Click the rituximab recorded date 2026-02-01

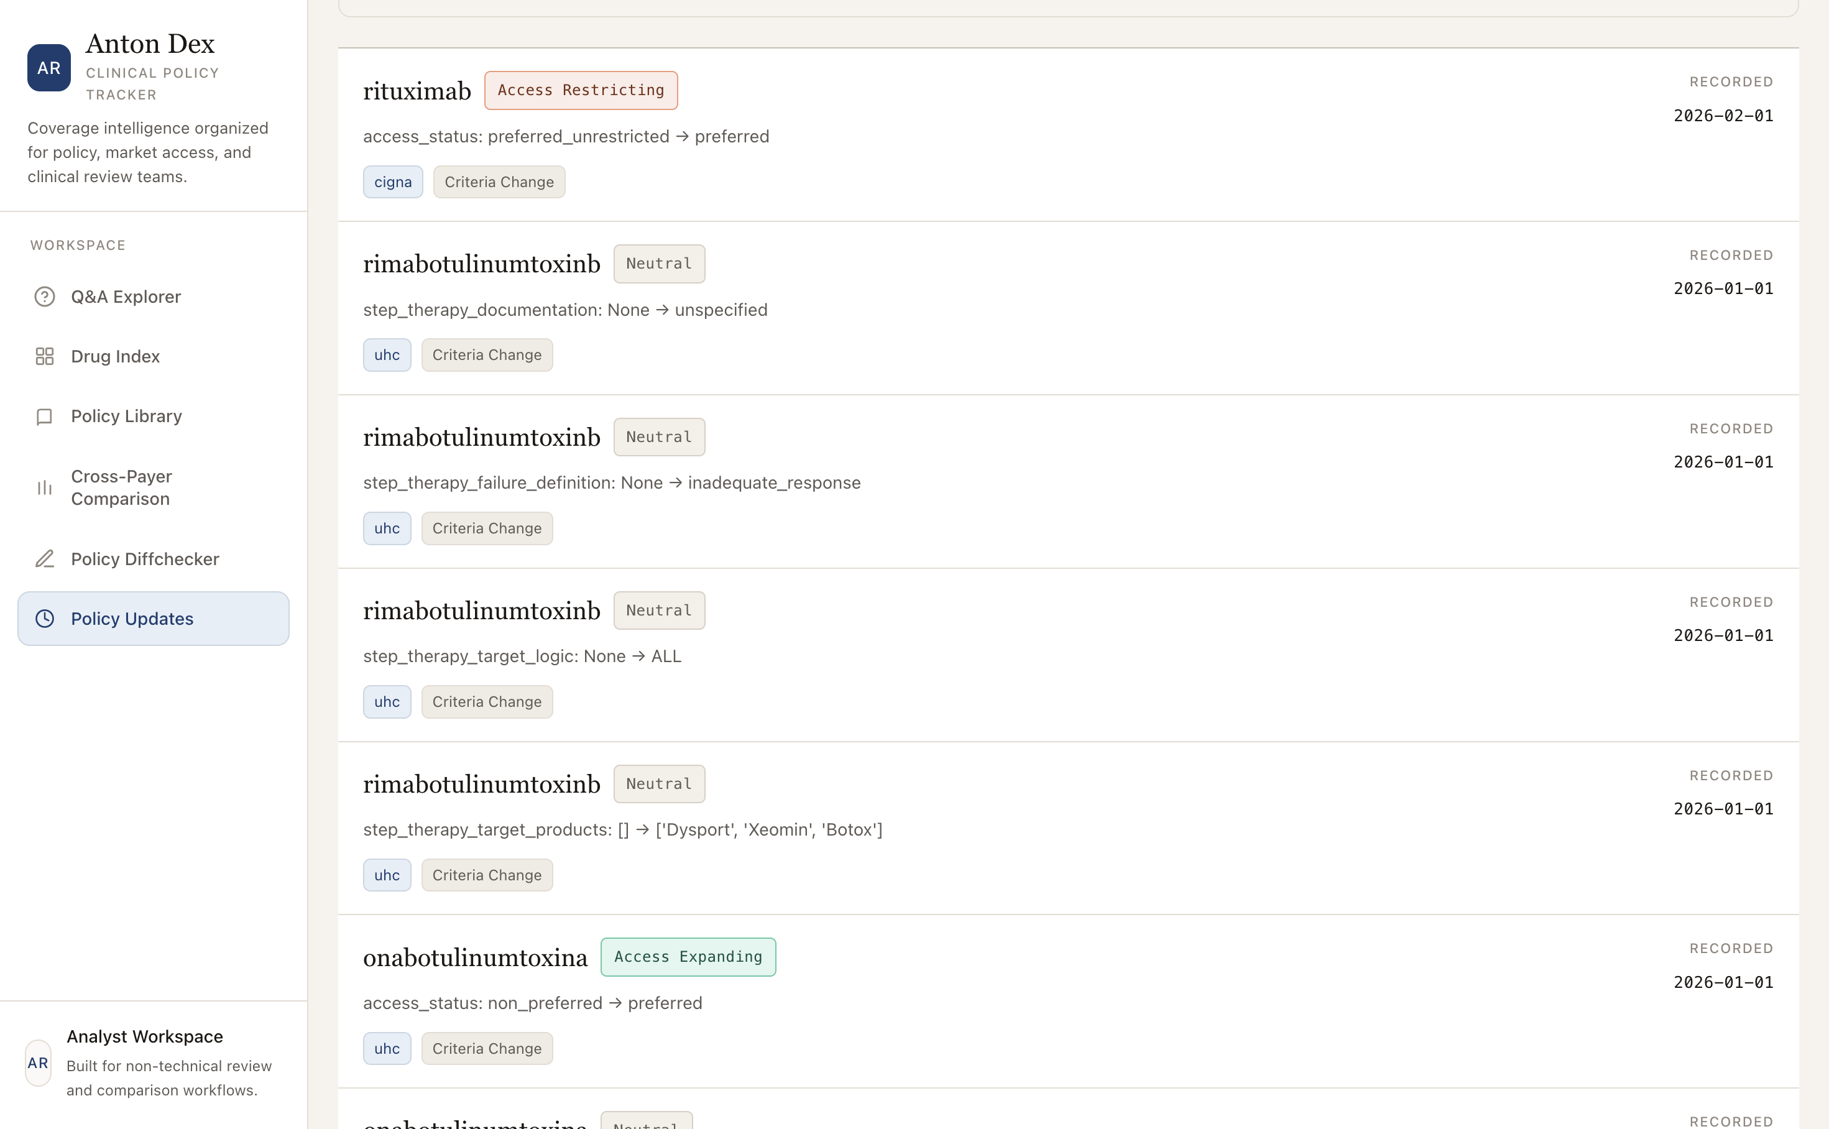(1722, 116)
